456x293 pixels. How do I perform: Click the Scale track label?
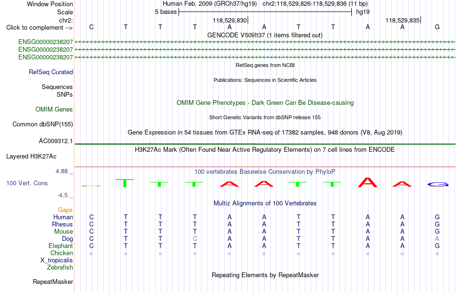pyautogui.click(x=65, y=12)
